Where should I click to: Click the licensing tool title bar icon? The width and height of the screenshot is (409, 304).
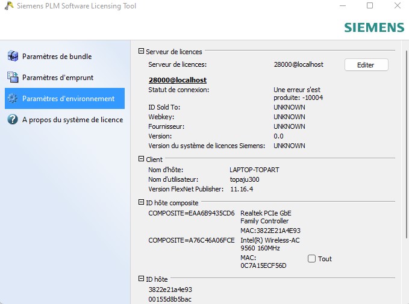pos(9,5)
